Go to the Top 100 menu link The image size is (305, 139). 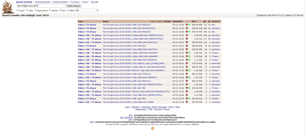coord(94,2)
